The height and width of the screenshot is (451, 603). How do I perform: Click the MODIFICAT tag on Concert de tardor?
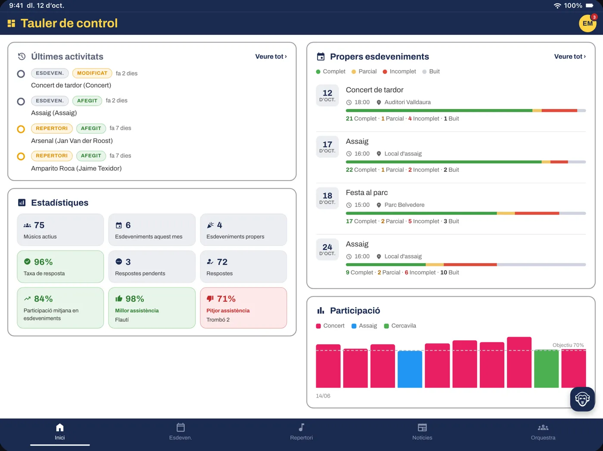[x=92, y=73]
